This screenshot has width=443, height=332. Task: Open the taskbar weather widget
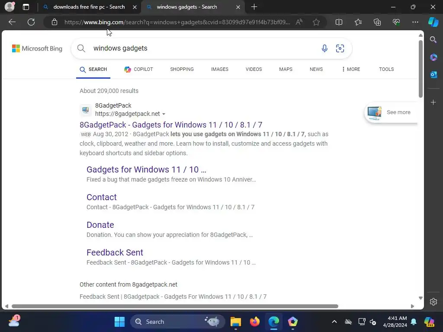pos(14,322)
